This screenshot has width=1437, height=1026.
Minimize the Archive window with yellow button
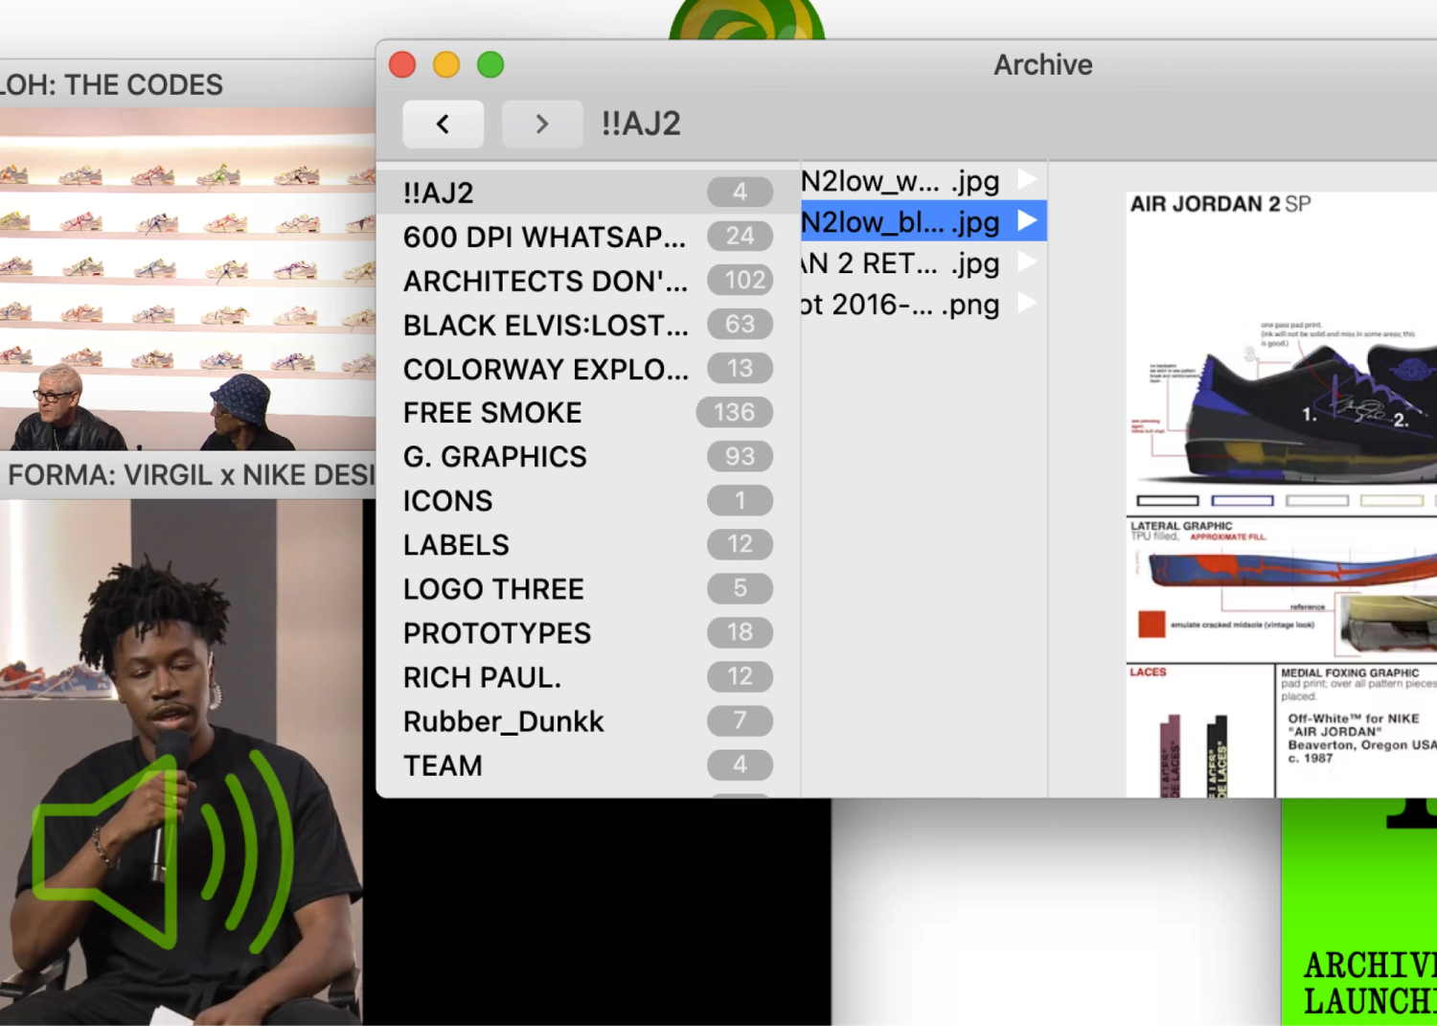pos(446,64)
